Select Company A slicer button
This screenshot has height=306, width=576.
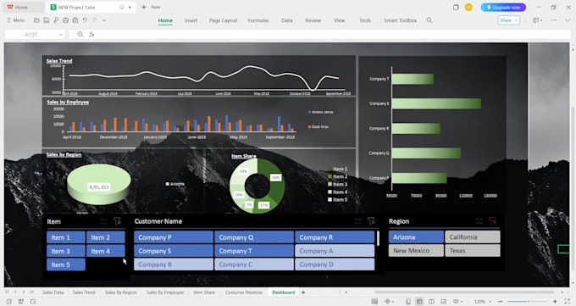335,251
